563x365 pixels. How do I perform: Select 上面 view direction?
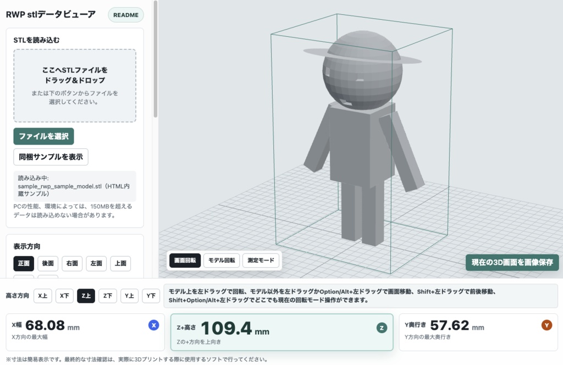pos(120,263)
